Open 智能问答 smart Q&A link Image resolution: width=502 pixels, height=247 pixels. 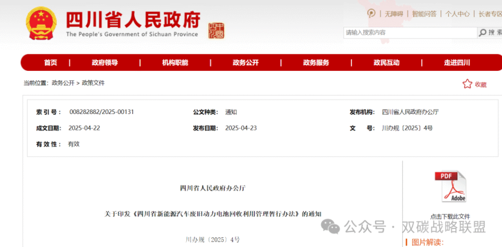pyautogui.click(x=424, y=14)
